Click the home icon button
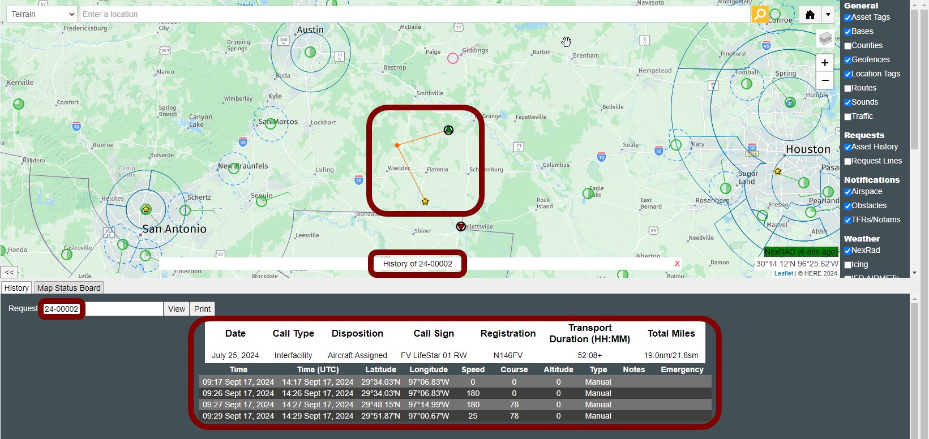Screen dimensions: 929x439 point(810,15)
